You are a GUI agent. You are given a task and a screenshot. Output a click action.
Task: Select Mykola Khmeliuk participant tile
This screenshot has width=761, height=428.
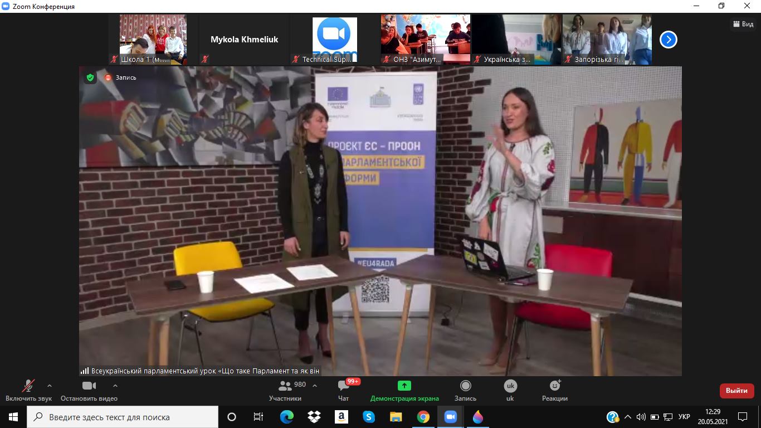pos(244,40)
